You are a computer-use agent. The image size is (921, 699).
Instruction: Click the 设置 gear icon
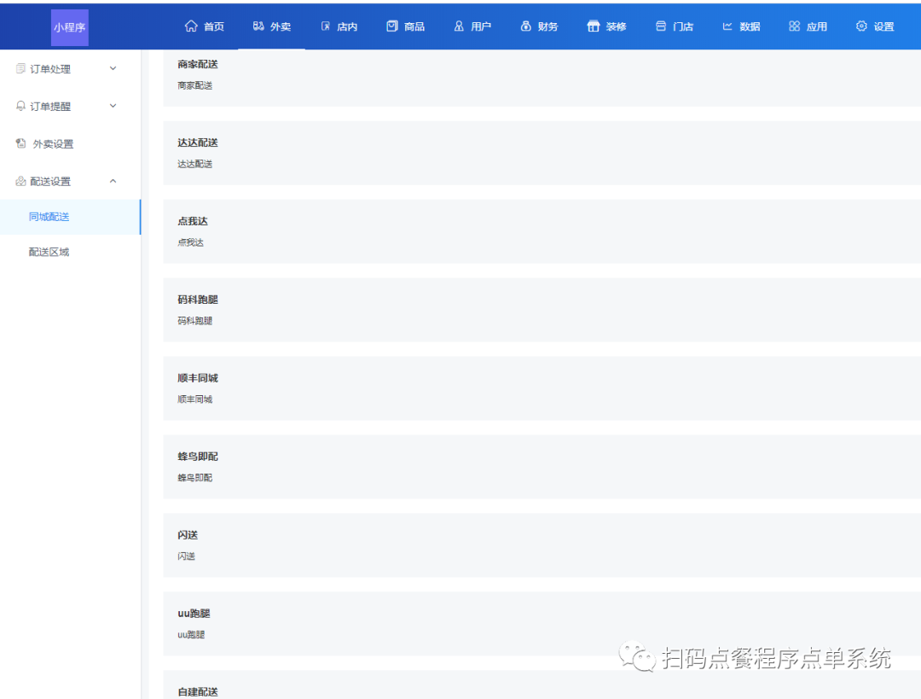pos(861,26)
